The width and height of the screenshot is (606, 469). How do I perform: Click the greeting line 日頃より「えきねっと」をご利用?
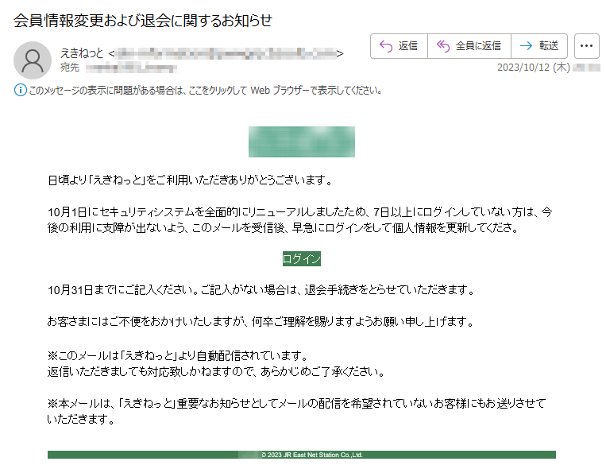click(190, 180)
